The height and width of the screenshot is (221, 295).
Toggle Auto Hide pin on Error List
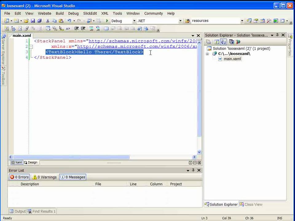[193, 170]
